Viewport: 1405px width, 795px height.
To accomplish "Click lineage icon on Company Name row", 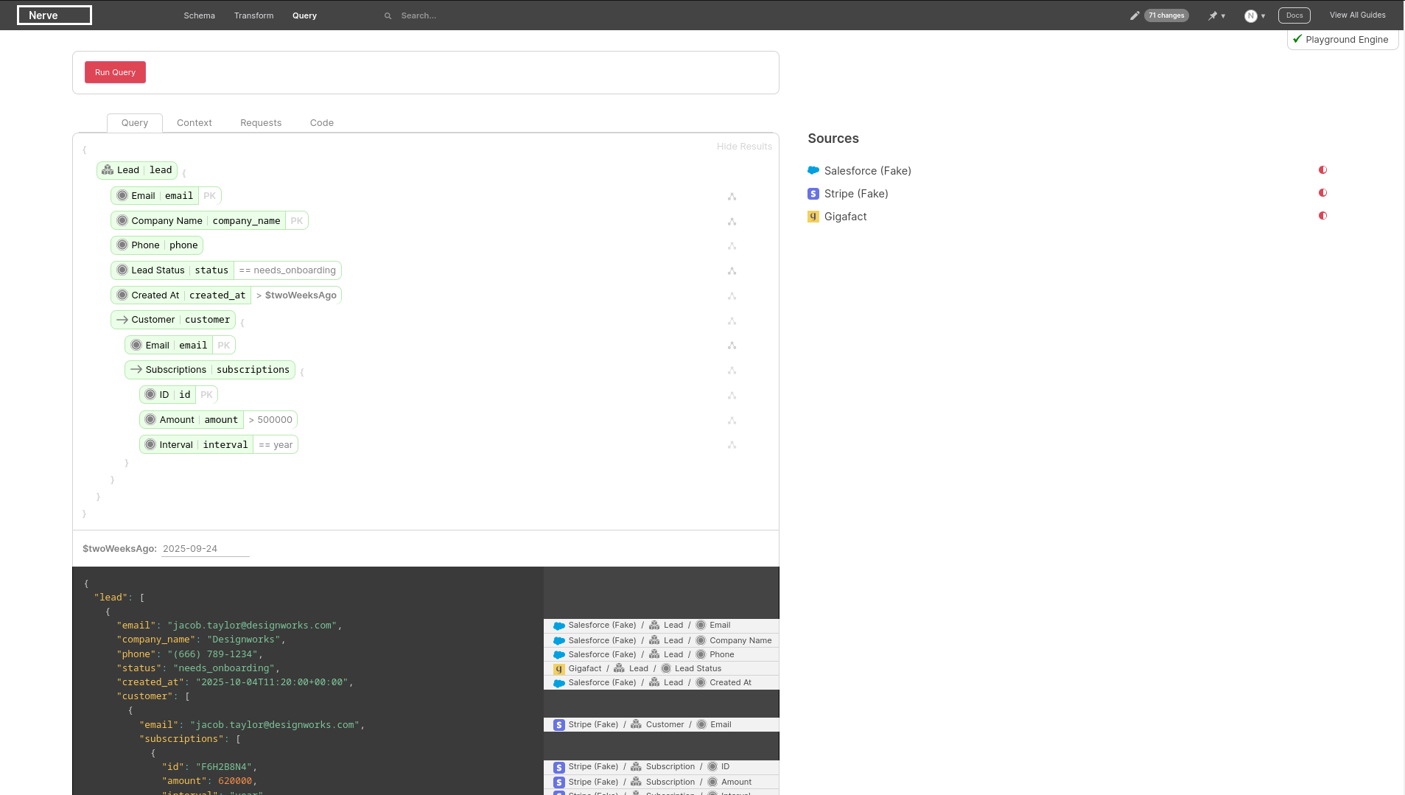I will coord(732,222).
